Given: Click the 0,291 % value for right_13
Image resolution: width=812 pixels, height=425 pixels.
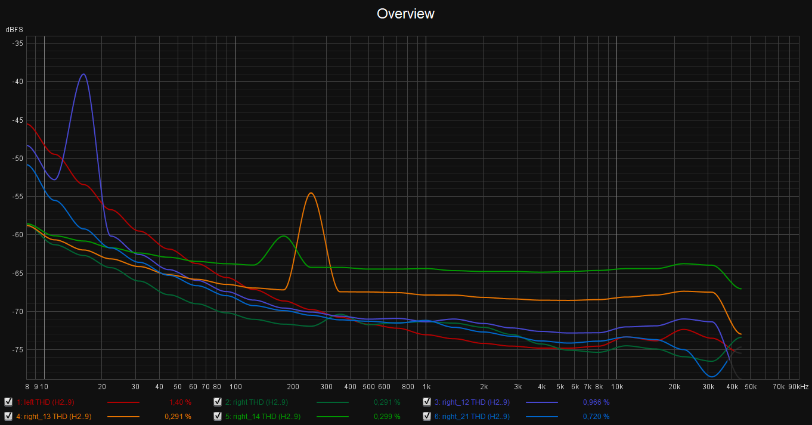Looking at the screenshot, I should pyautogui.click(x=178, y=417).
